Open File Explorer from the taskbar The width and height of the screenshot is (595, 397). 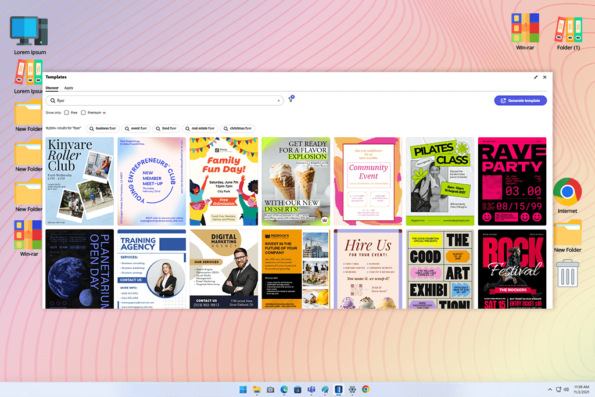(257, 389)
